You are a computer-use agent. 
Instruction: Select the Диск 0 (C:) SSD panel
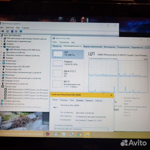pyautogui.click(x=67, y=73)
